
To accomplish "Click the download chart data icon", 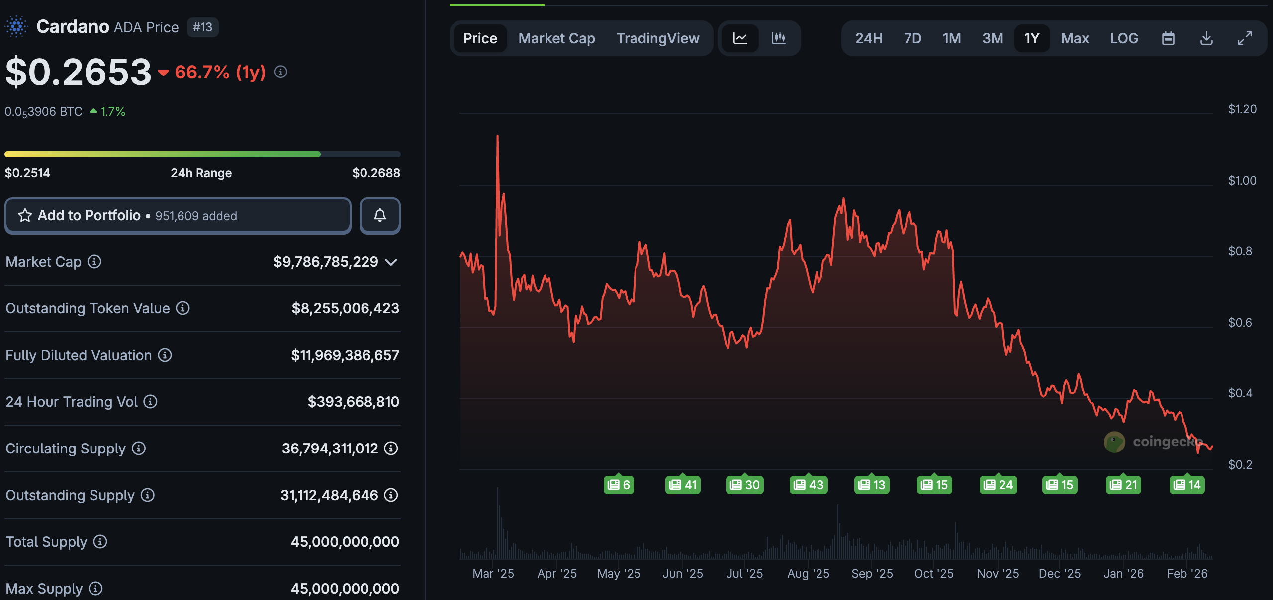I will (x=1206, y=38).
